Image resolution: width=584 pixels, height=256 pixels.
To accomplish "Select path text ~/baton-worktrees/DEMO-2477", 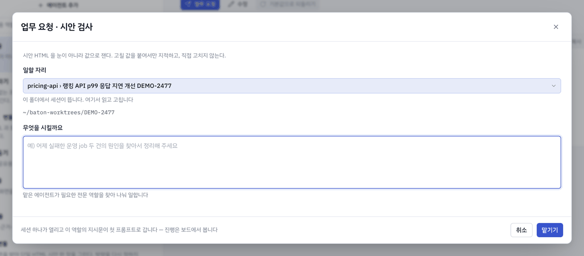I will (69, 112).
